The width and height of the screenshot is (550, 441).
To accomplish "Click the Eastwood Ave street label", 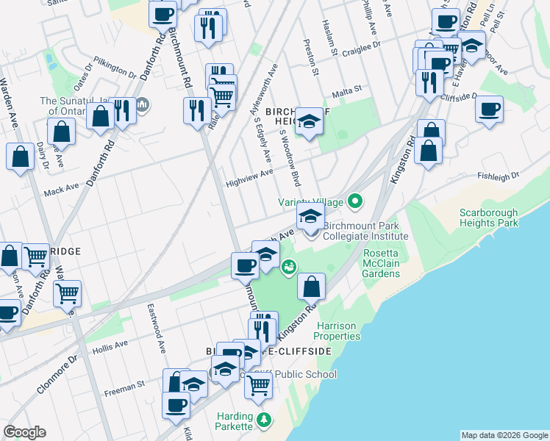I will [x=156, y=329].
